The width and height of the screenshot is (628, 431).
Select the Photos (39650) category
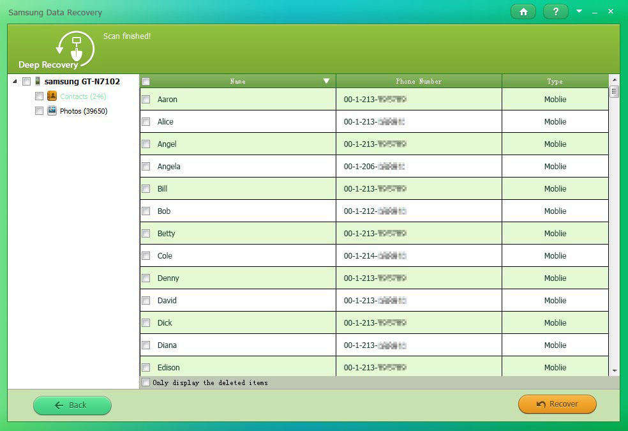point(84,111)
